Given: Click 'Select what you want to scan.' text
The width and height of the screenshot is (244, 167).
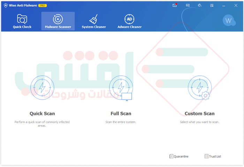Looking at the screenshot, I should (x=200, y=122).
